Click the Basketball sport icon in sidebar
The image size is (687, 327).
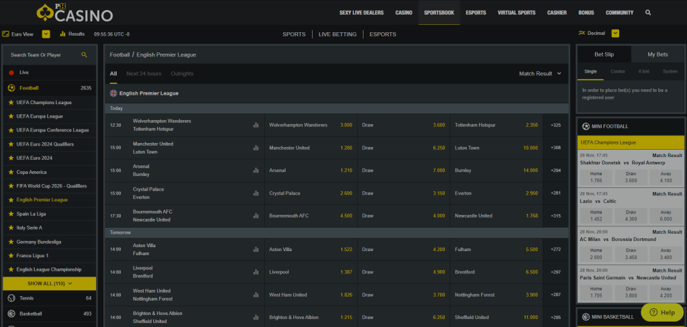click(11, 314)
